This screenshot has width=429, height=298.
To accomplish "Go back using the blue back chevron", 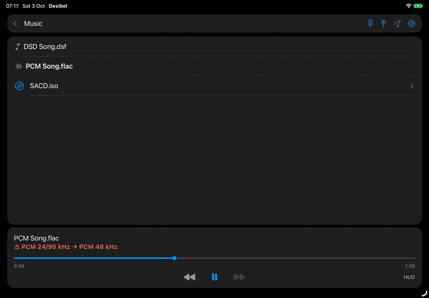I will point(15,24).
